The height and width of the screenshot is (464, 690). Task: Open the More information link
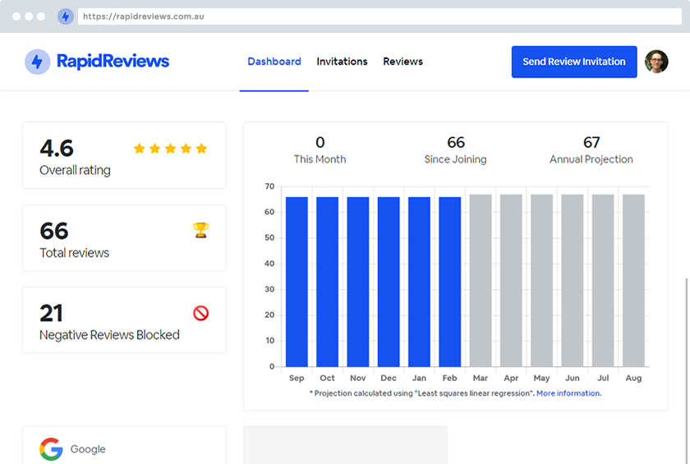[x=568, y=393]
